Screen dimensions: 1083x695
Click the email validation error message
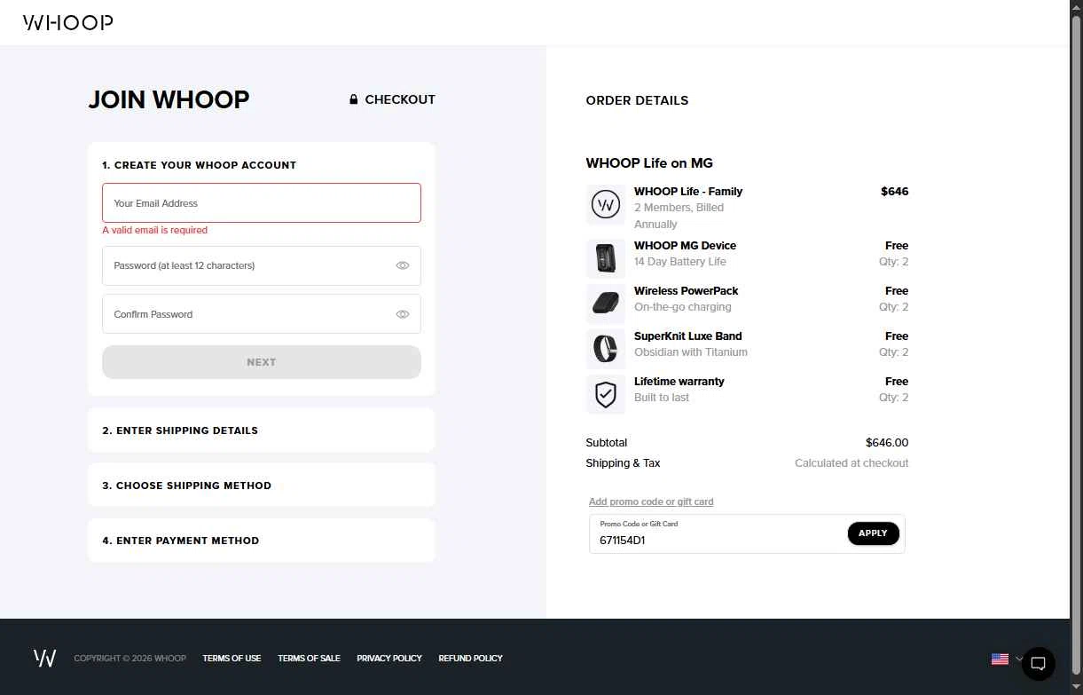tap(154, 230)
